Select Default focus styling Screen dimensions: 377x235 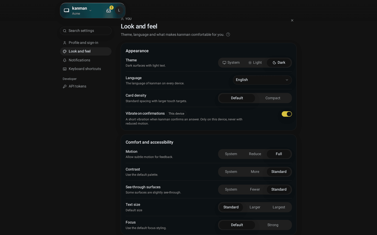pos(237,225)
